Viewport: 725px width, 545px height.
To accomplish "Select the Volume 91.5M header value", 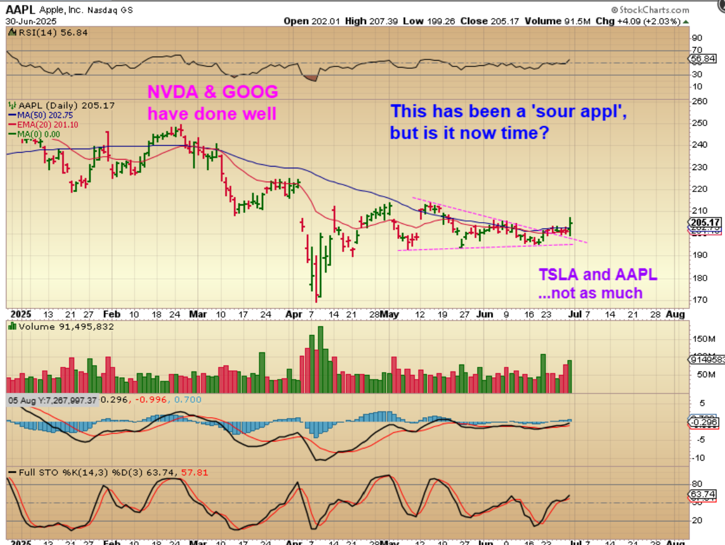I will tap(557, 21).
